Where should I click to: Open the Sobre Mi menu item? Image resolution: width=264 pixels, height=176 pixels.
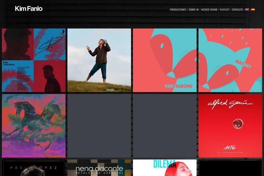194,10
